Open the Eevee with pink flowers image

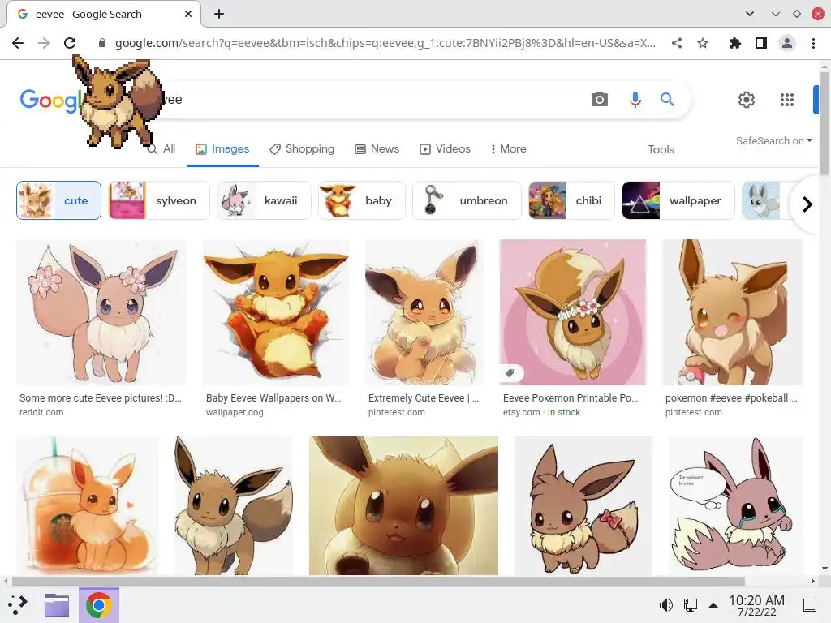point(101,312)
